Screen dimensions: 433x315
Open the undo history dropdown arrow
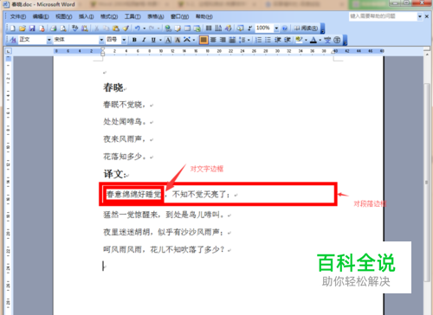click(x=145, y=29)
